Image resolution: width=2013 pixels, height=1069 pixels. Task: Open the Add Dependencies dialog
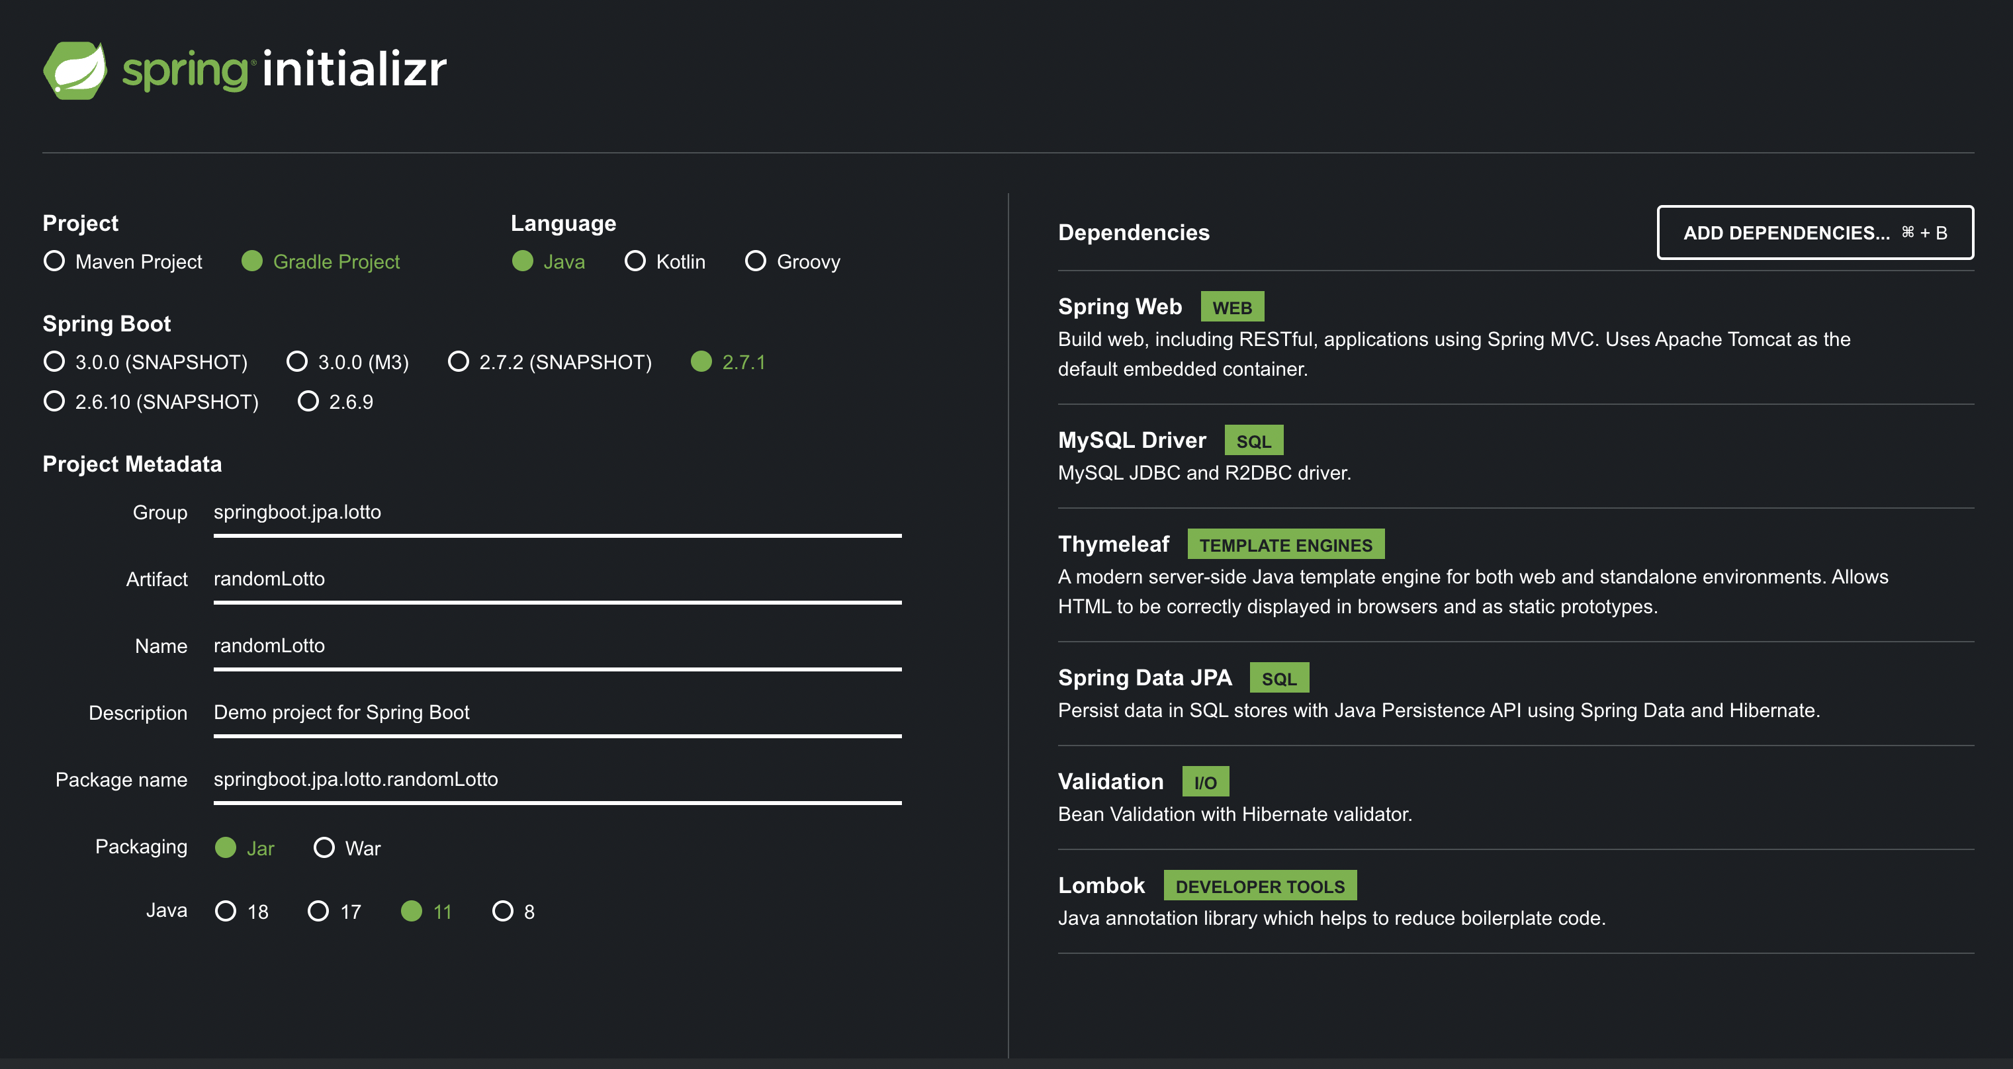pyautogui.click(x=1814, y=233)
